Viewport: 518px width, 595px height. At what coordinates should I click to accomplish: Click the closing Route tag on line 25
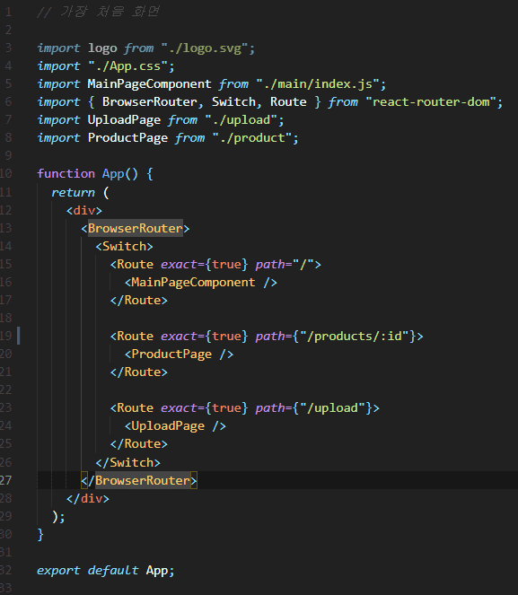138,443
